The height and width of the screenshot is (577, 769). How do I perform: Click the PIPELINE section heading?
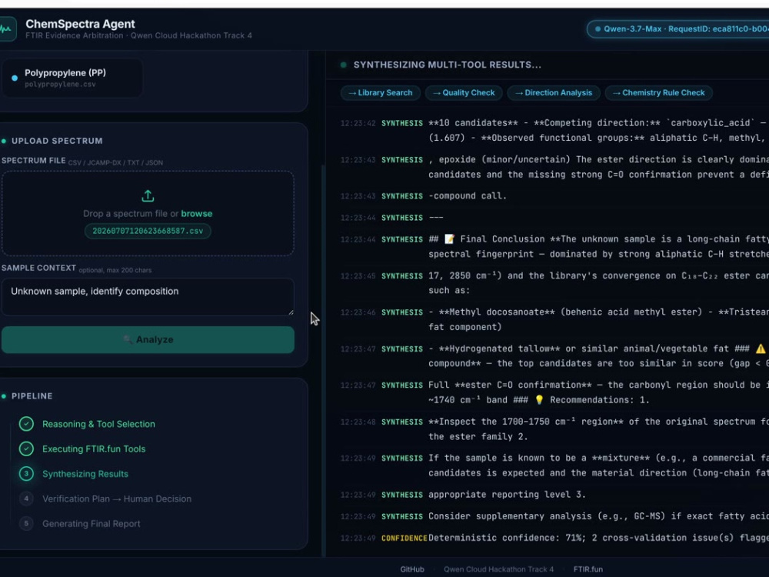click(32, 396)
